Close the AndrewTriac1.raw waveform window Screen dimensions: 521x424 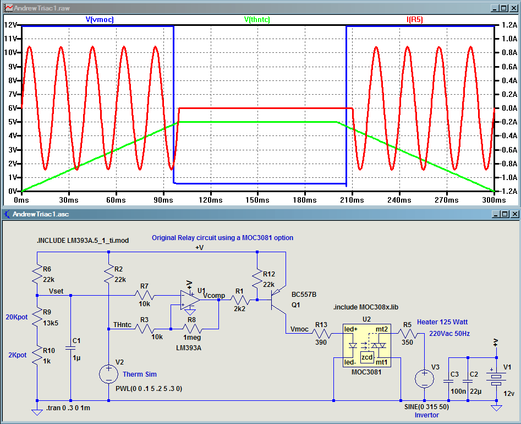pyautogui.click(x=513, y=8)
